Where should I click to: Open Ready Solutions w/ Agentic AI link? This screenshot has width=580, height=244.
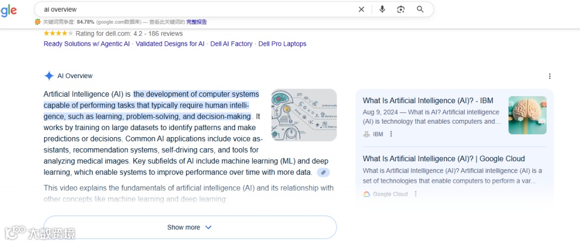(x=86, y=44)
